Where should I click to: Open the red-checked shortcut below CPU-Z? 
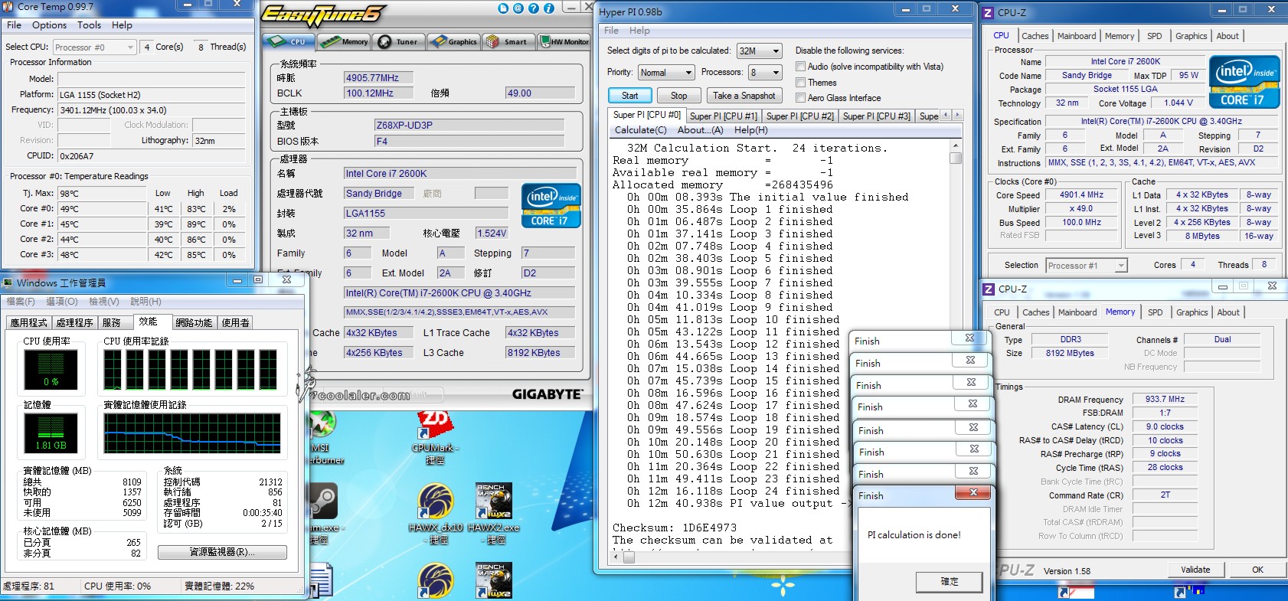click(x=1076, y=592)
